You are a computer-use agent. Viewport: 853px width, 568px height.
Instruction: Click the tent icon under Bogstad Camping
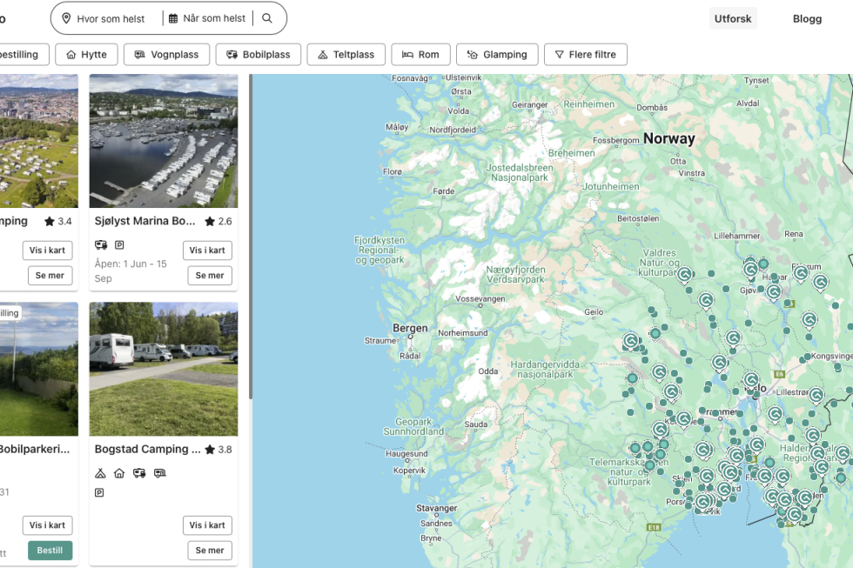100,473
